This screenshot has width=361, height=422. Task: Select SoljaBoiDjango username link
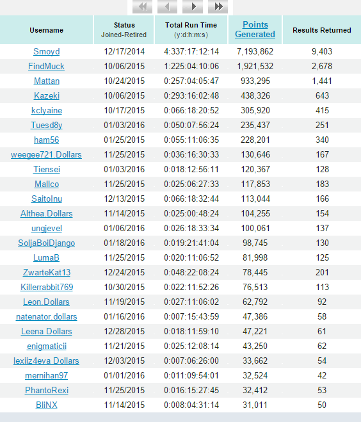click(x=47, y=243)
